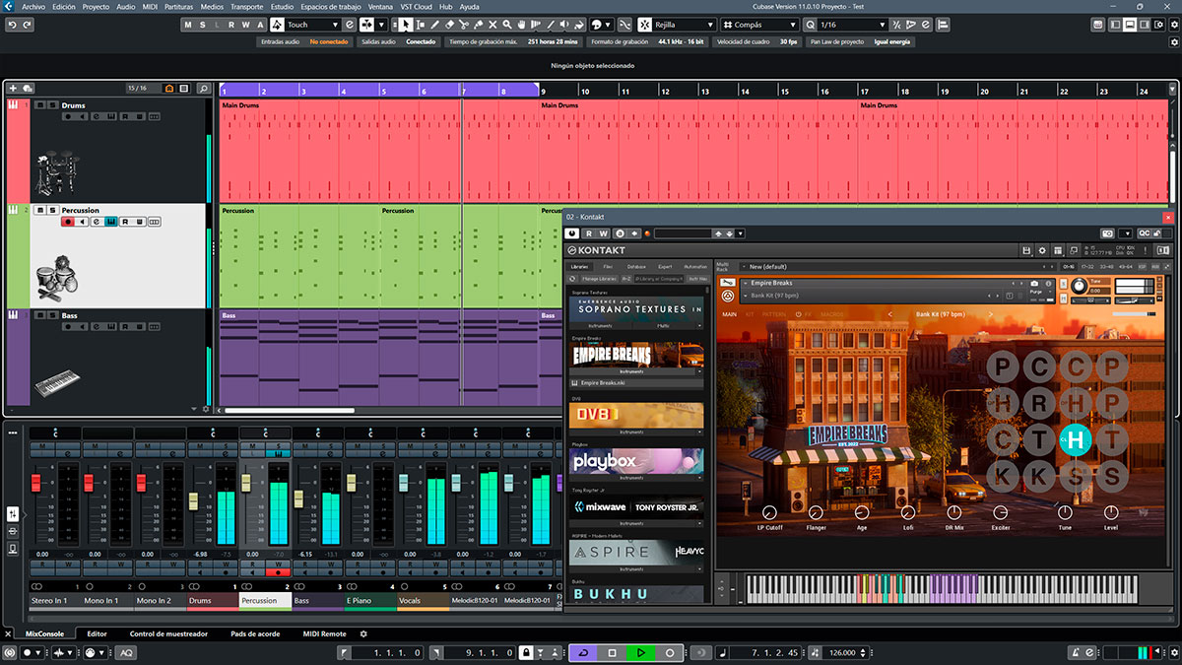1182x665 pixels.
Task: Click Kontakt Purge button
Action: pyautogui.click(x=1034, y=291)
